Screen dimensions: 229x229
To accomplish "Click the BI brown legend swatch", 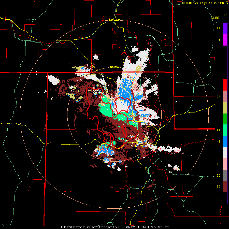I will [225, 187].
